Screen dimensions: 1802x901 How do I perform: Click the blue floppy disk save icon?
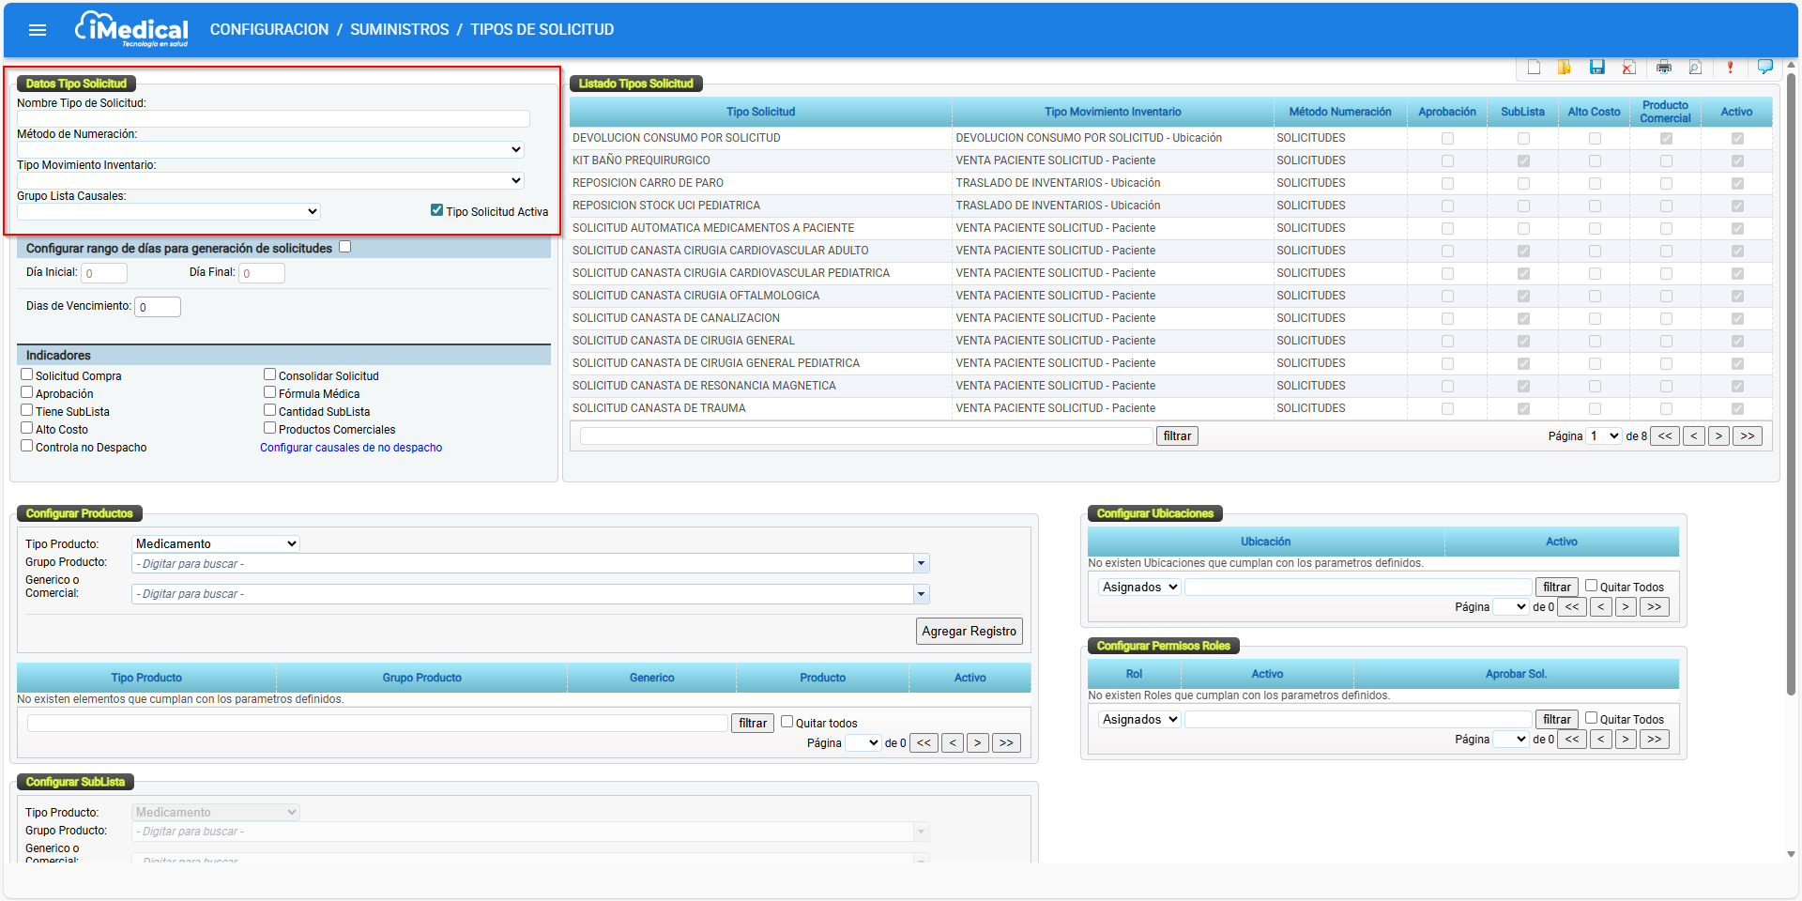(1596, 67)
